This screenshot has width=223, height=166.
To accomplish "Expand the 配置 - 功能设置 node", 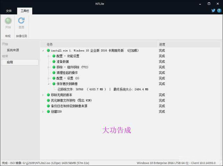I will [48, 56].
